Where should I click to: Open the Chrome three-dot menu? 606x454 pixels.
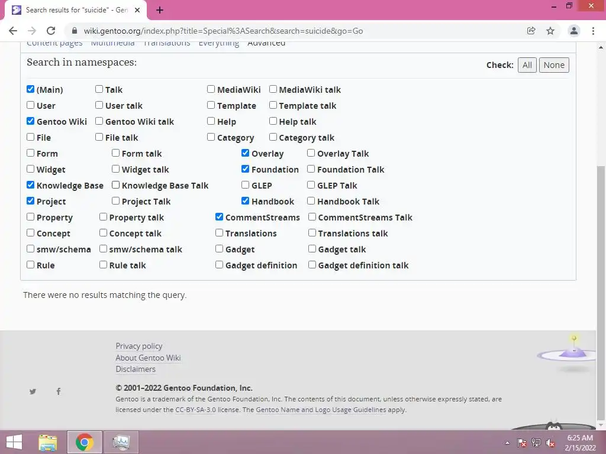[x=593, y=31]
